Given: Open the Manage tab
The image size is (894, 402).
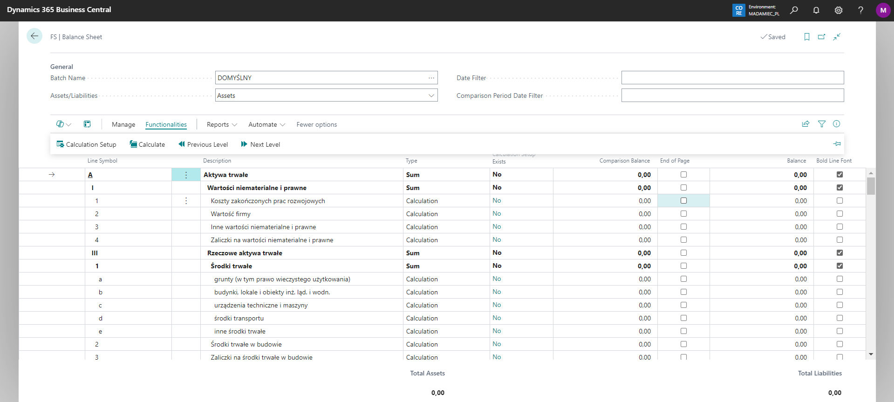Looking at the screenshot, I should point(123,125).
